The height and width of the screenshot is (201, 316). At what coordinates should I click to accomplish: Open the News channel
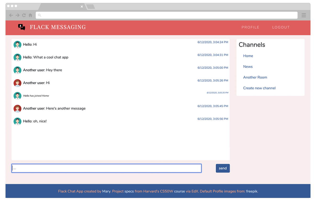(248, 67)
